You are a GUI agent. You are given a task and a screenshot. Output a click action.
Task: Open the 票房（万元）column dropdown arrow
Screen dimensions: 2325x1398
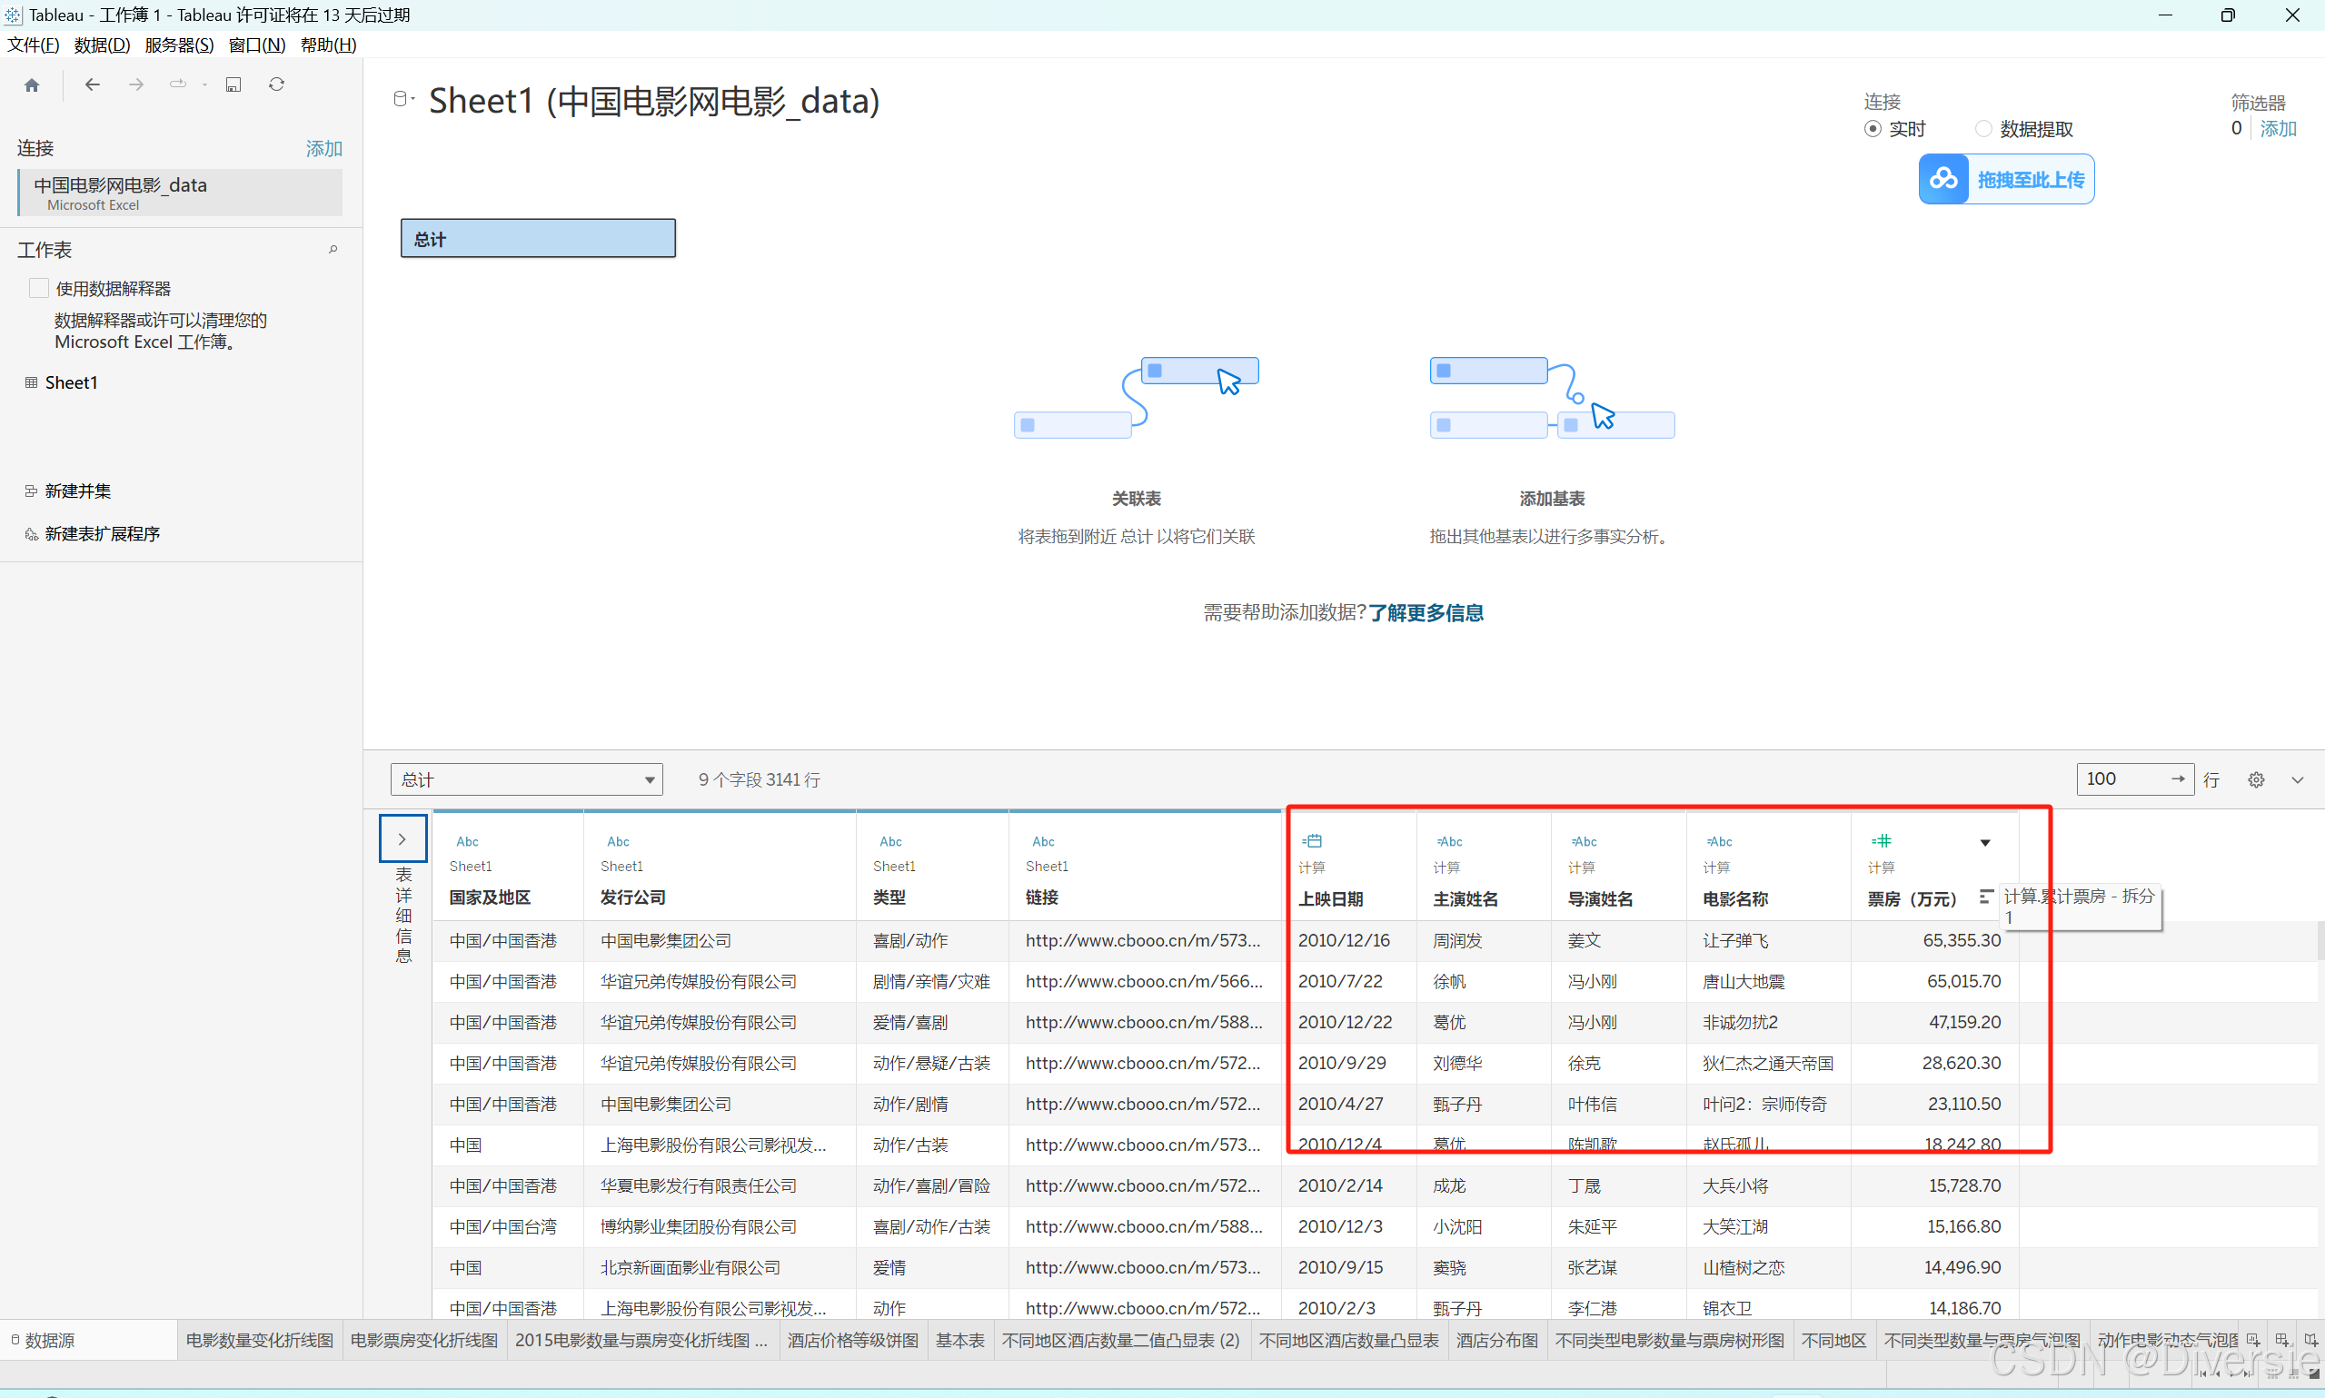click(1985, 843)
